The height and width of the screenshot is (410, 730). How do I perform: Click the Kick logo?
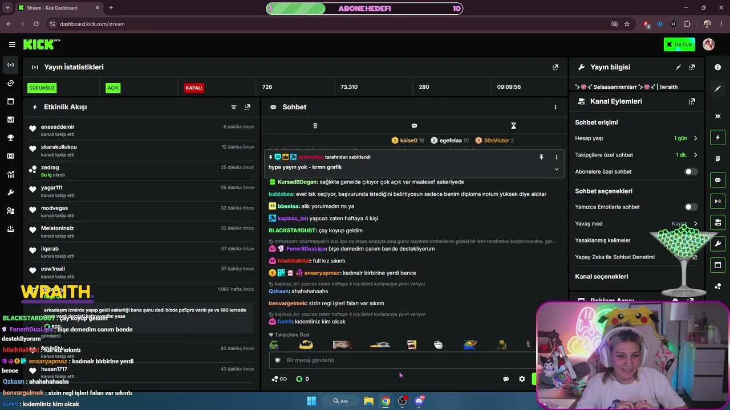pos(42,44)
